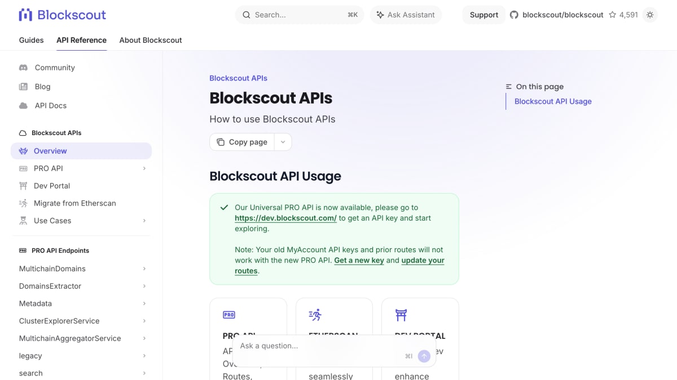The width and height of the screenshot is (677, 380).
Task: Expand the PRO API sidebar section
Action: (x=81, y=168)
